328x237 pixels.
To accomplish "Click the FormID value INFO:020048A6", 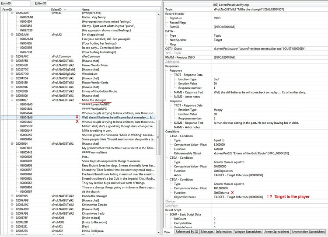I will point(224,27).
